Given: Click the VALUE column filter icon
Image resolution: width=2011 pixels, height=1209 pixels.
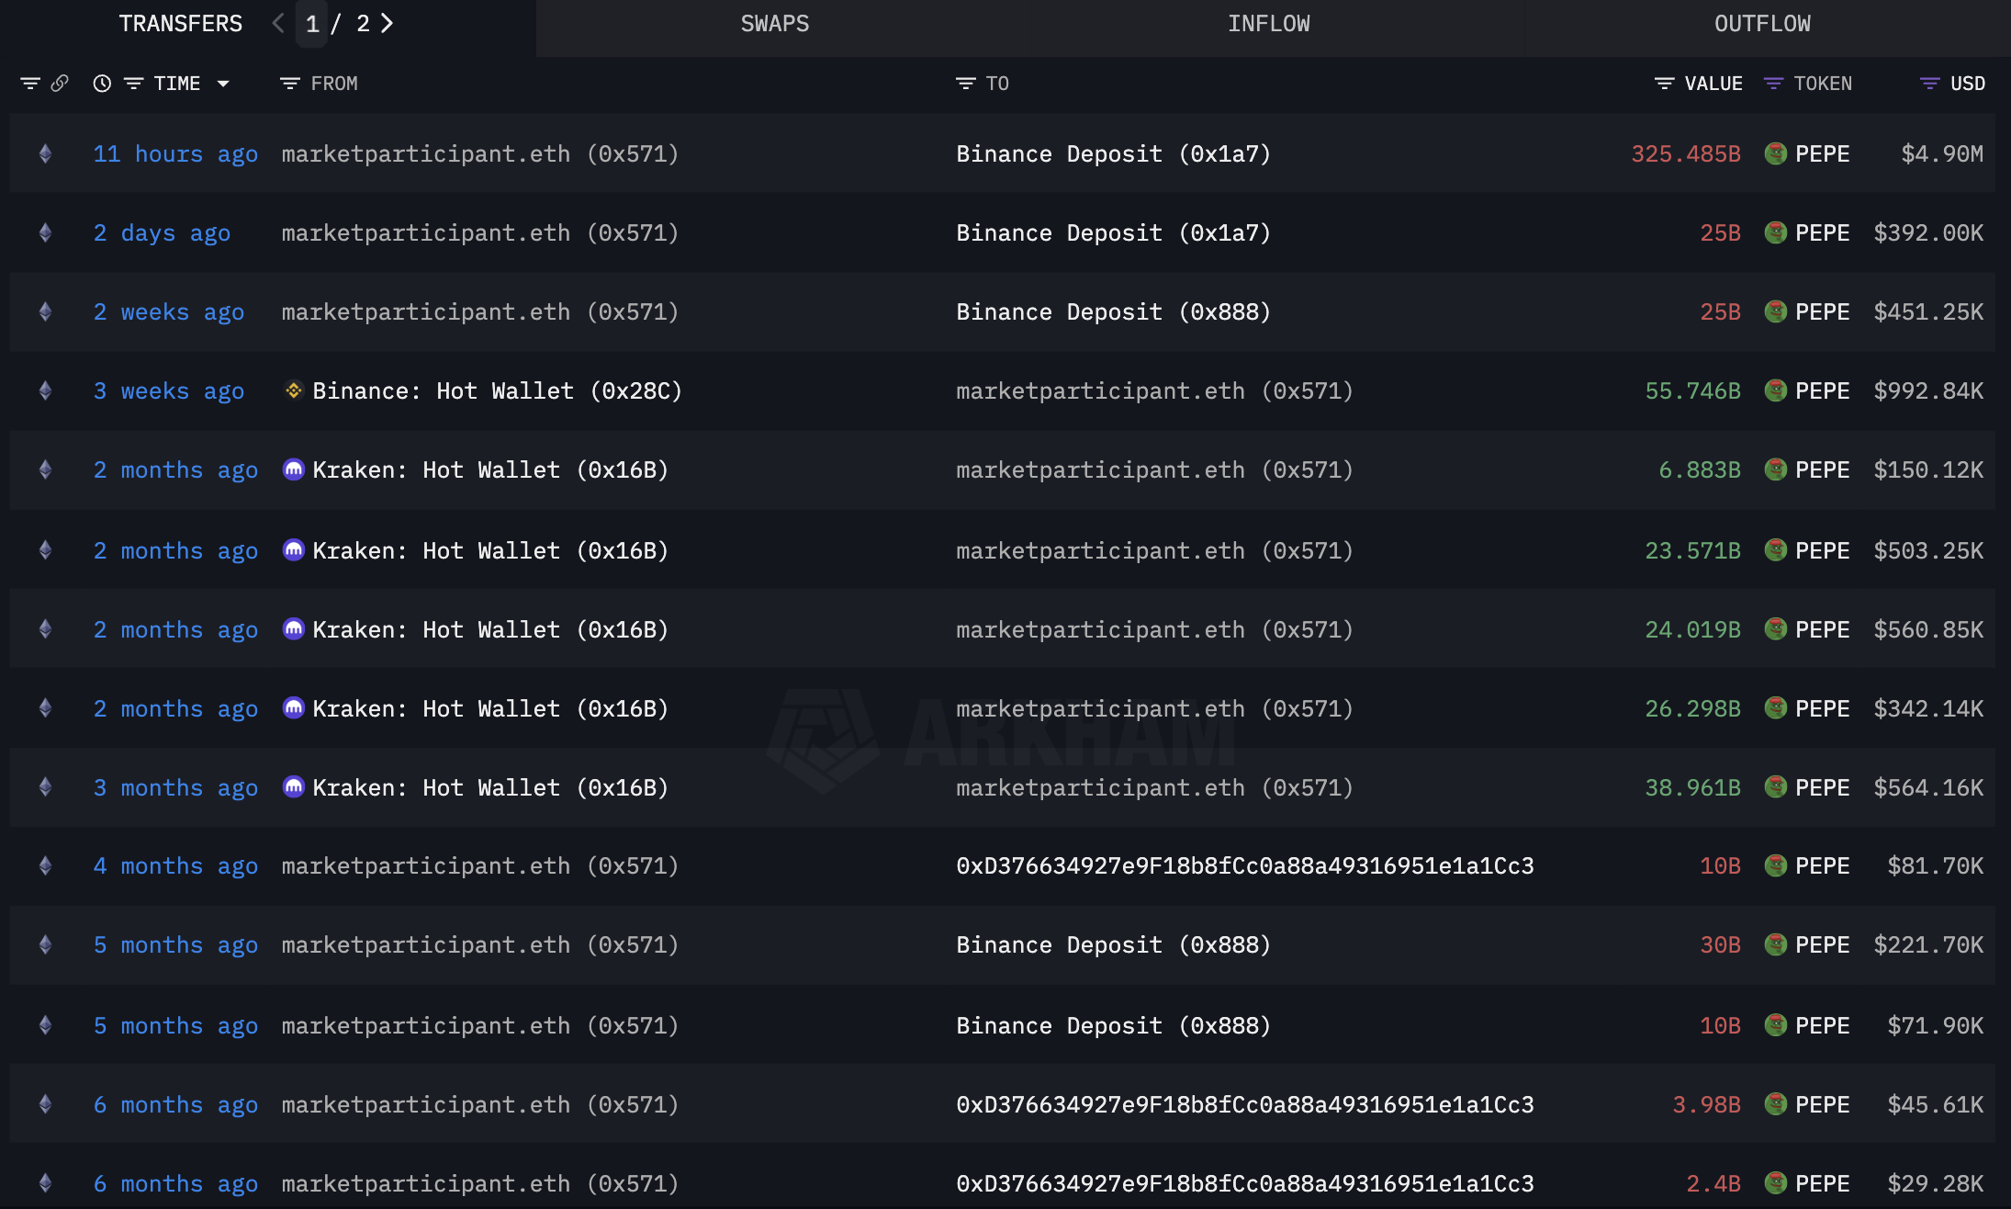Looking at the screenshot, I should point(1664,84).
